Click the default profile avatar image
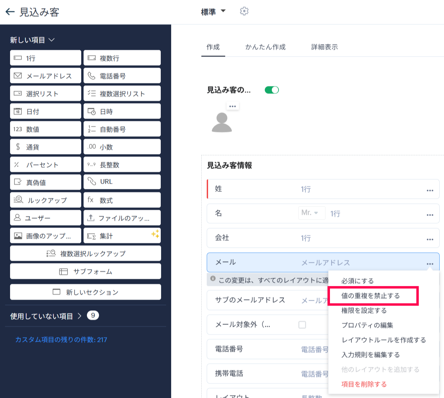Viewport: 444px width, 398px height. [x=222, y=123]
